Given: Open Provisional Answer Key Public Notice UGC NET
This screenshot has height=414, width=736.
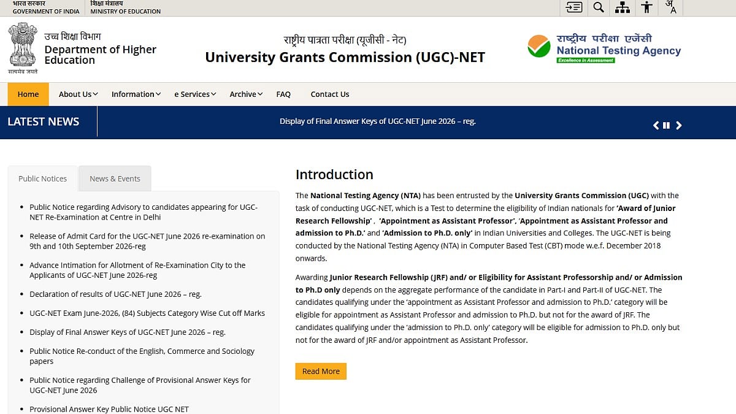Looking at the screenshot, I should click(109, 409).
